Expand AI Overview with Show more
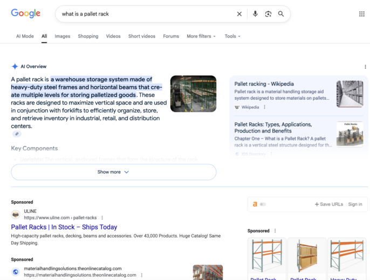The image size is (370, 280). click(113, 172)
